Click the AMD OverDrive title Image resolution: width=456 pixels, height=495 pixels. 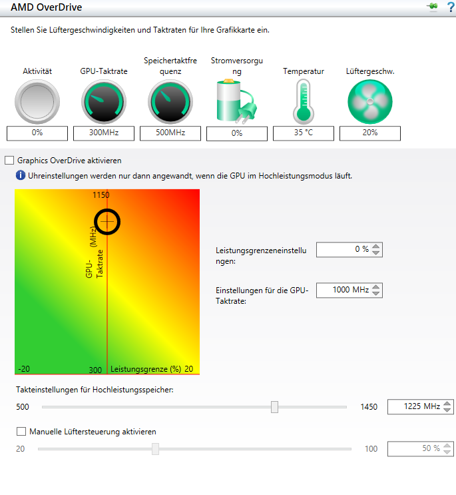(x=47, y=7)
